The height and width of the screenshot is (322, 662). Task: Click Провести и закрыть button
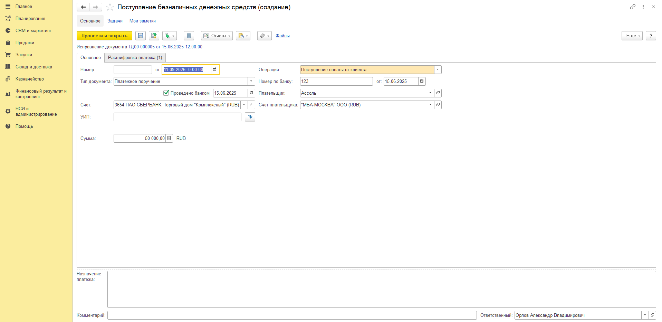pos(104,36)
